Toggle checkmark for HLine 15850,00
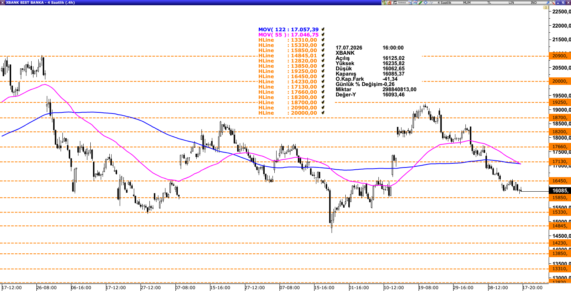Image resolution: width=571 pixels, height=291 pixels. [323, 50]
